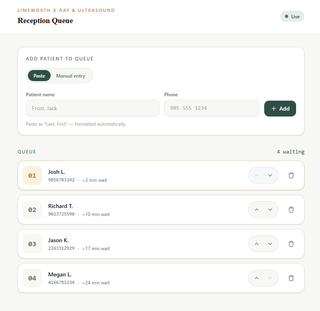Click the ~3 min wait label
Screen dimensions: 320x311
(94, 180)
